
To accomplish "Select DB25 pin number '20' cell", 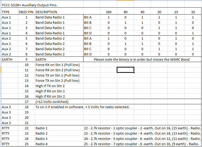I will (26, 118).
